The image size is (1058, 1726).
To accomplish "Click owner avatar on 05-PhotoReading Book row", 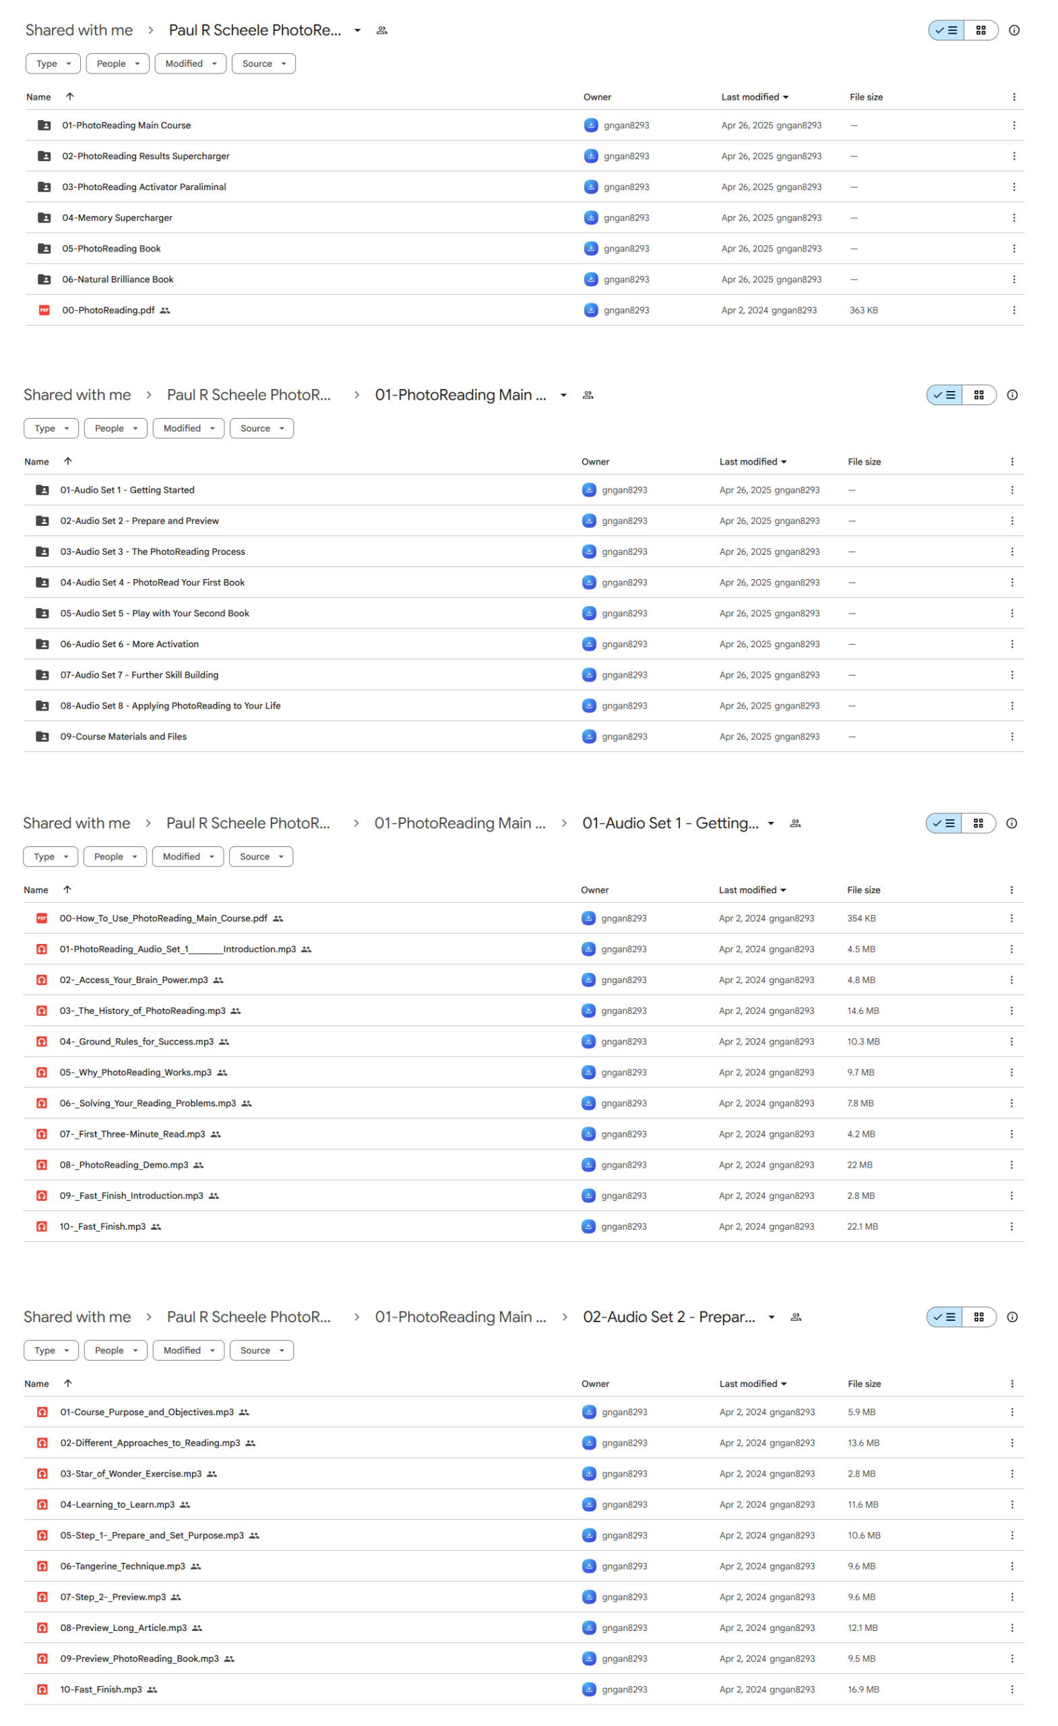I will click(591, 249).
